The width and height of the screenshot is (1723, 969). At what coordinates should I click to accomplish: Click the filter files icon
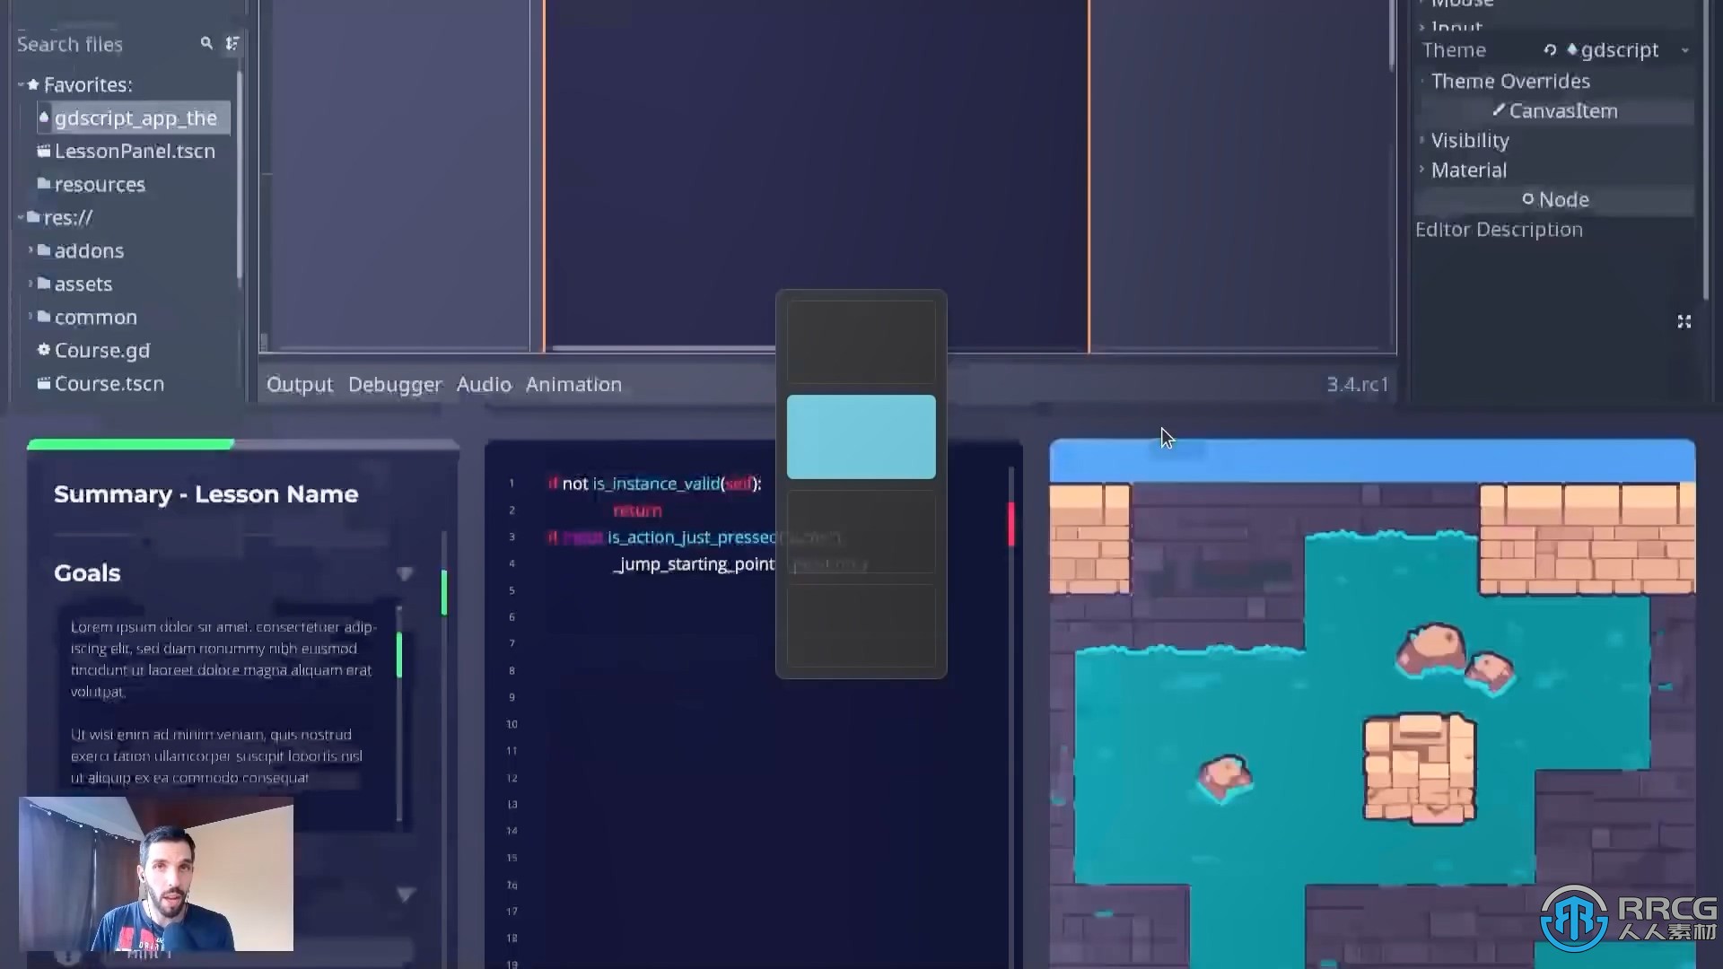232,44
